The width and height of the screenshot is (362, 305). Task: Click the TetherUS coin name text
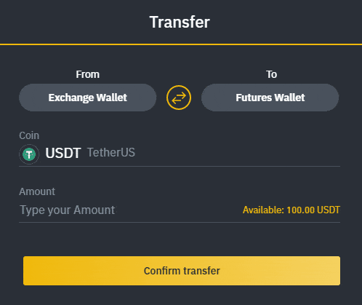tap(111, 153)
